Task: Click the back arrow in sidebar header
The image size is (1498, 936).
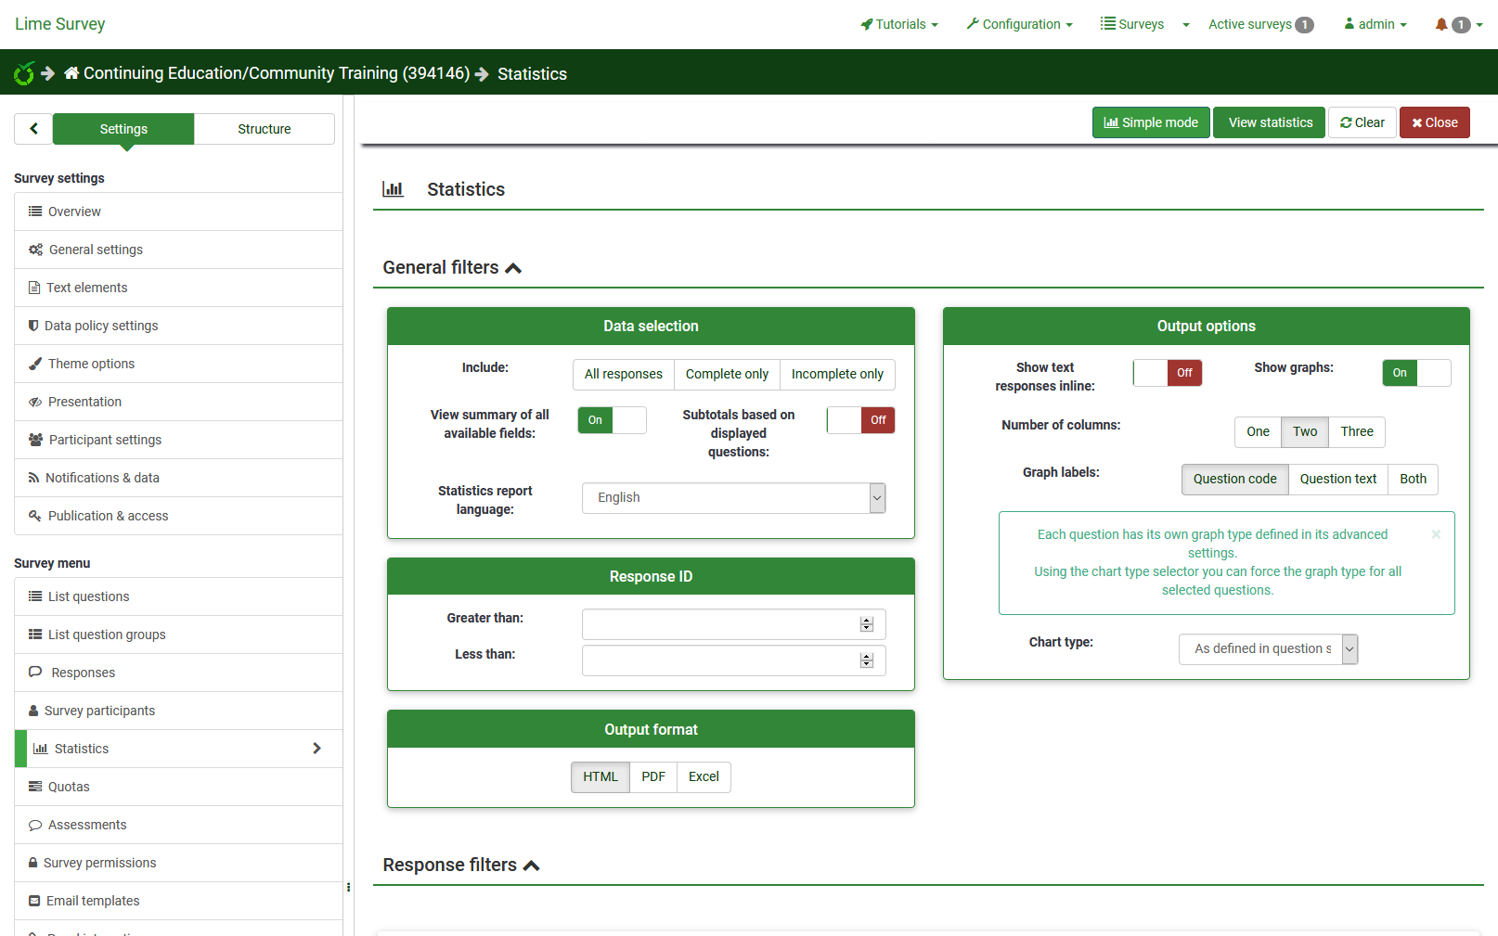Action: point(33,129)
